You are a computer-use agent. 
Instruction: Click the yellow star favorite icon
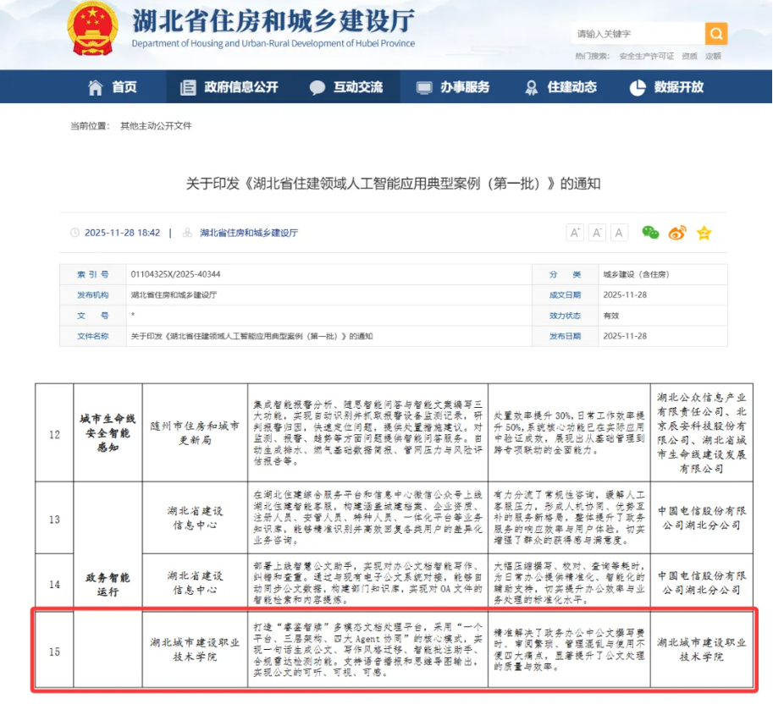[x=704, y=233]
